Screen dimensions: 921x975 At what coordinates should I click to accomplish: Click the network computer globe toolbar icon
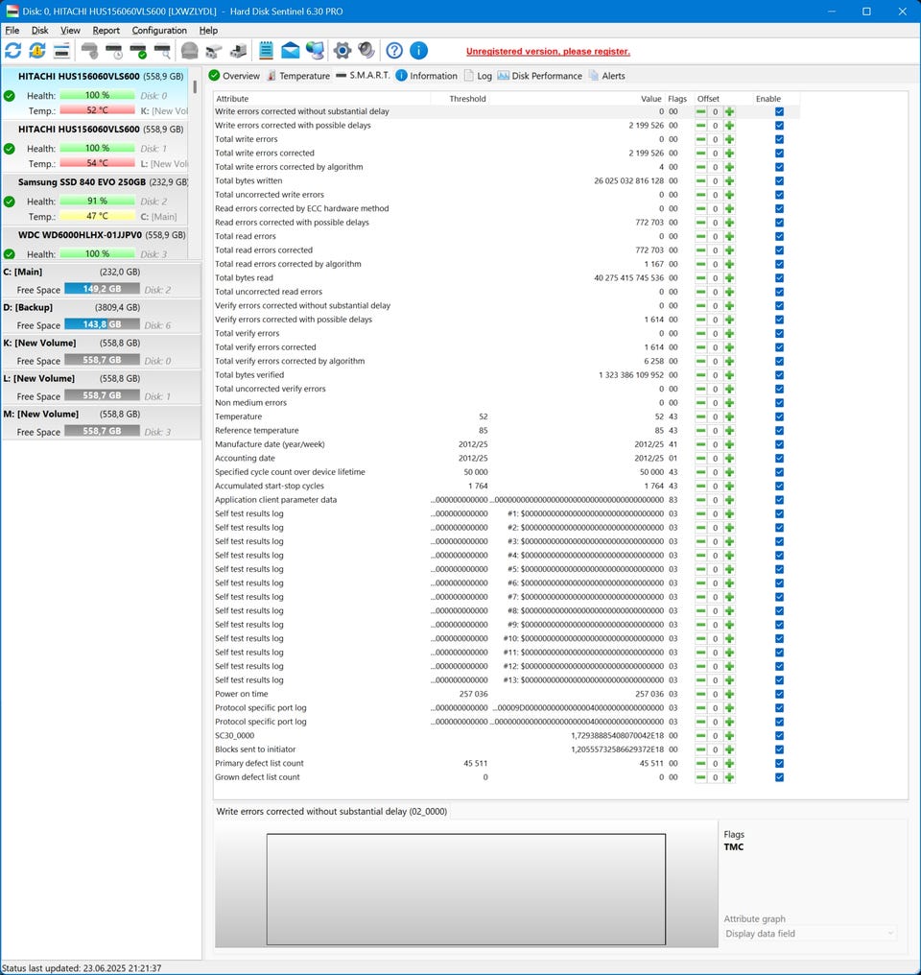click(x=315, y=50)
